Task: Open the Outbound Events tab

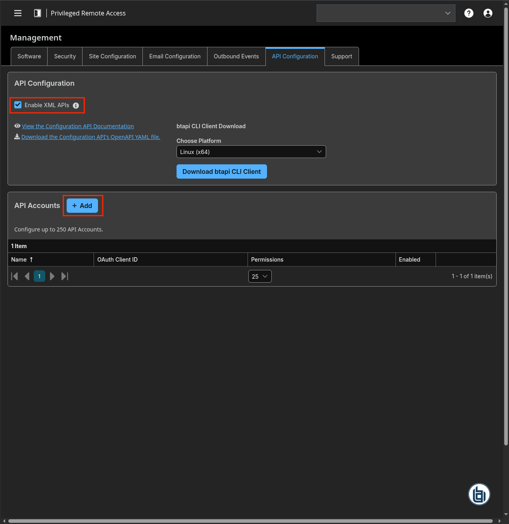Action: point(236,56)
